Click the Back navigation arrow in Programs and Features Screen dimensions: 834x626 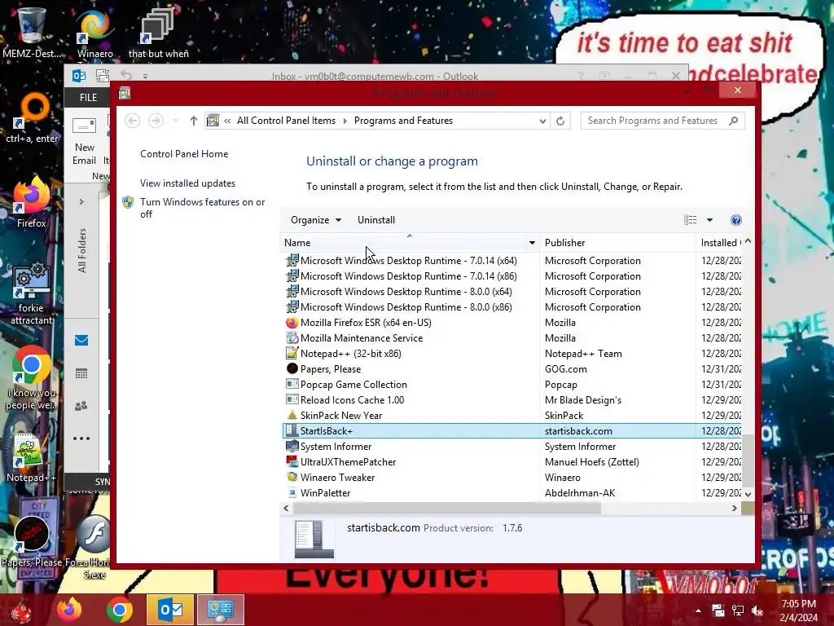(x=132, y=121)
